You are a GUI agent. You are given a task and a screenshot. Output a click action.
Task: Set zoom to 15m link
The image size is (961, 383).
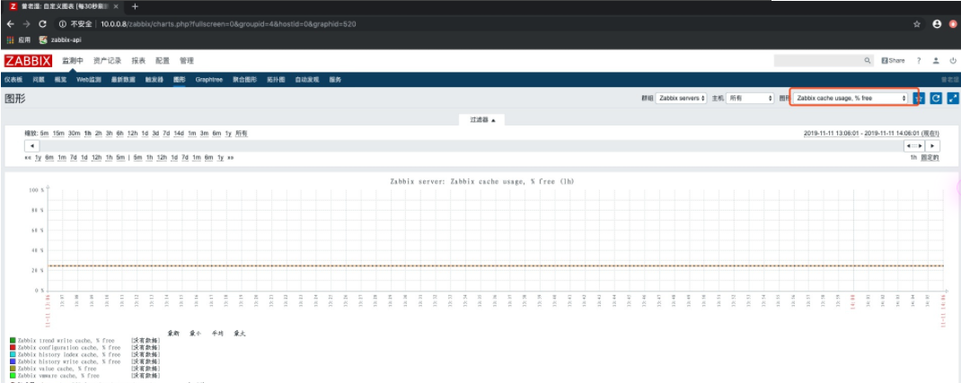[x=58, y=134]
